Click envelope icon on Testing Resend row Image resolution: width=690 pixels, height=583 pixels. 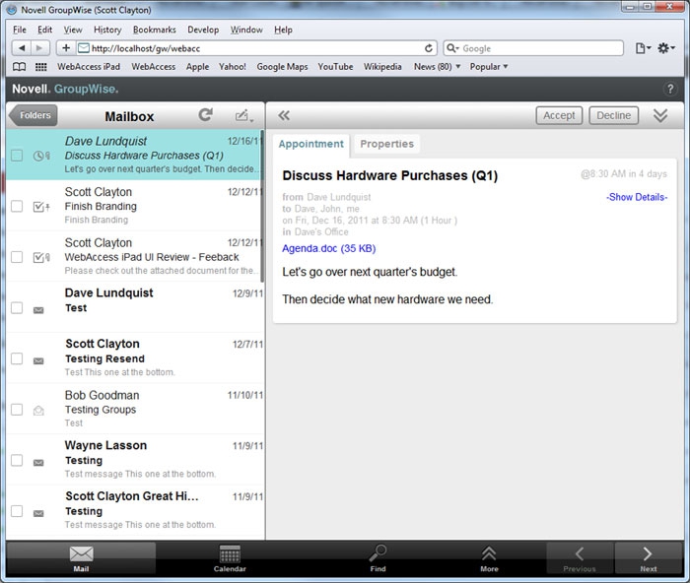click(x=38, y=361)
